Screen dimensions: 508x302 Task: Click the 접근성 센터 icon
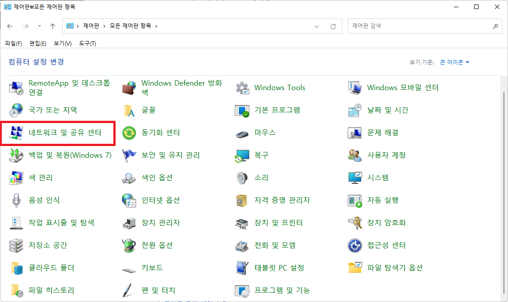pyautogui.click(x=355, y=245)
